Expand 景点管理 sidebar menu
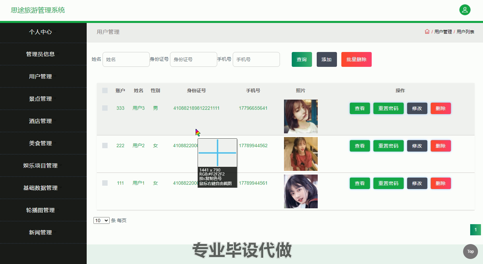483x264 pixels. click(x=43, y=99)
